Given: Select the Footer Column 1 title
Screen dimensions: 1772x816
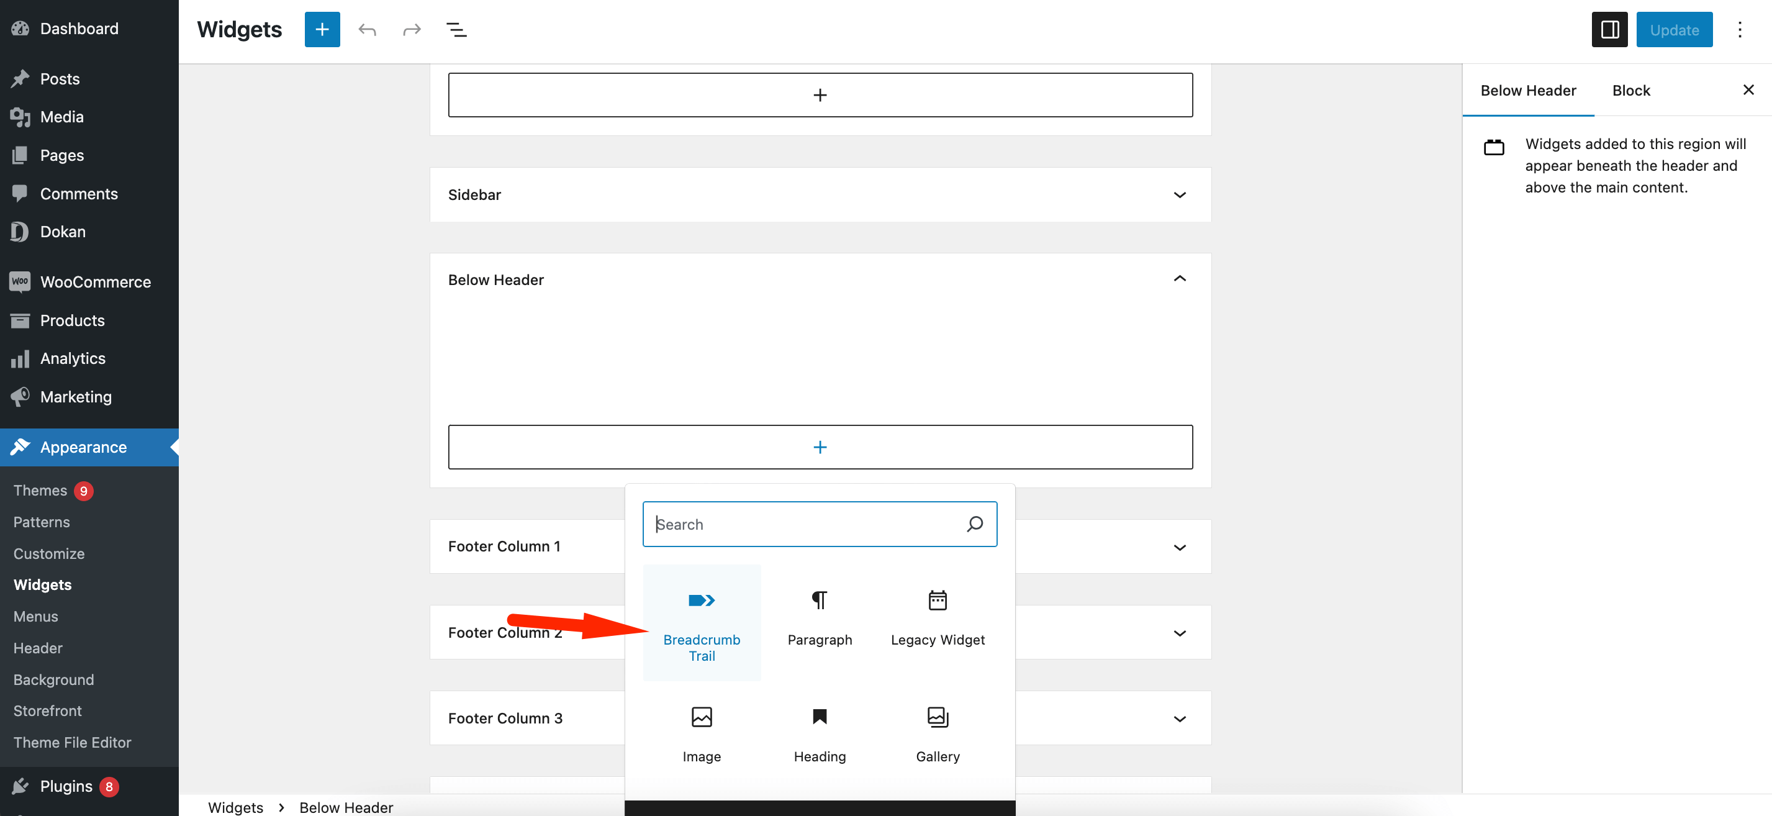Looking at the screenshot, I should [504, 546].
